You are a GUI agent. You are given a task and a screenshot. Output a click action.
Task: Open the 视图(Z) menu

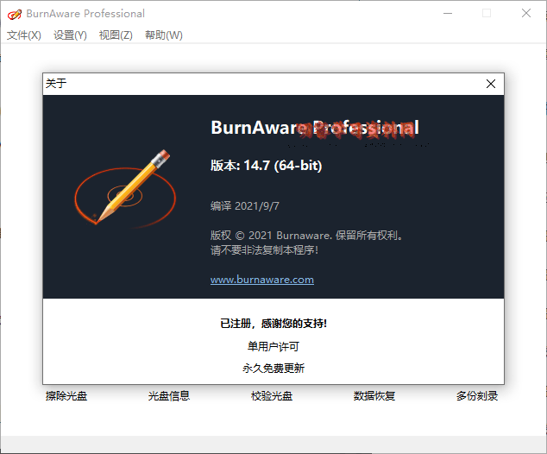coord(116,35)
